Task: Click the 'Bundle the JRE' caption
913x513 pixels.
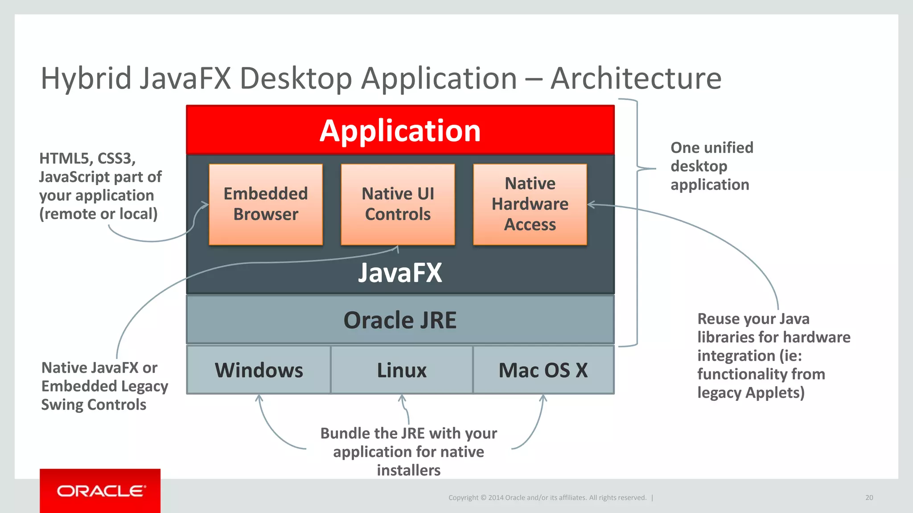Action: [408, 452]
